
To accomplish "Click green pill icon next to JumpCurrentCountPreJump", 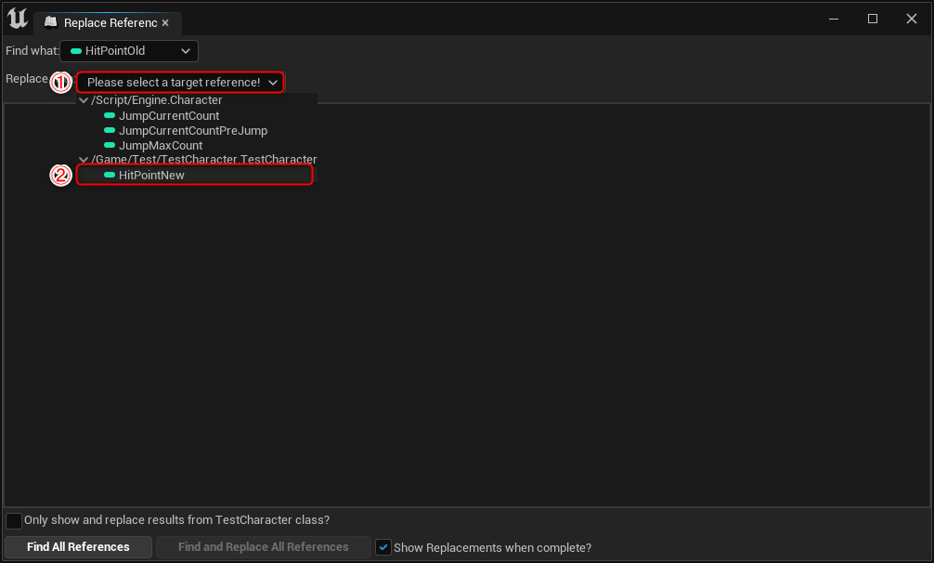I will pyautogui.click(x=110, y=130).
